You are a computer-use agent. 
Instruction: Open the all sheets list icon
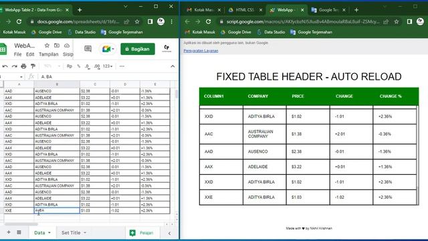(19, 232)
